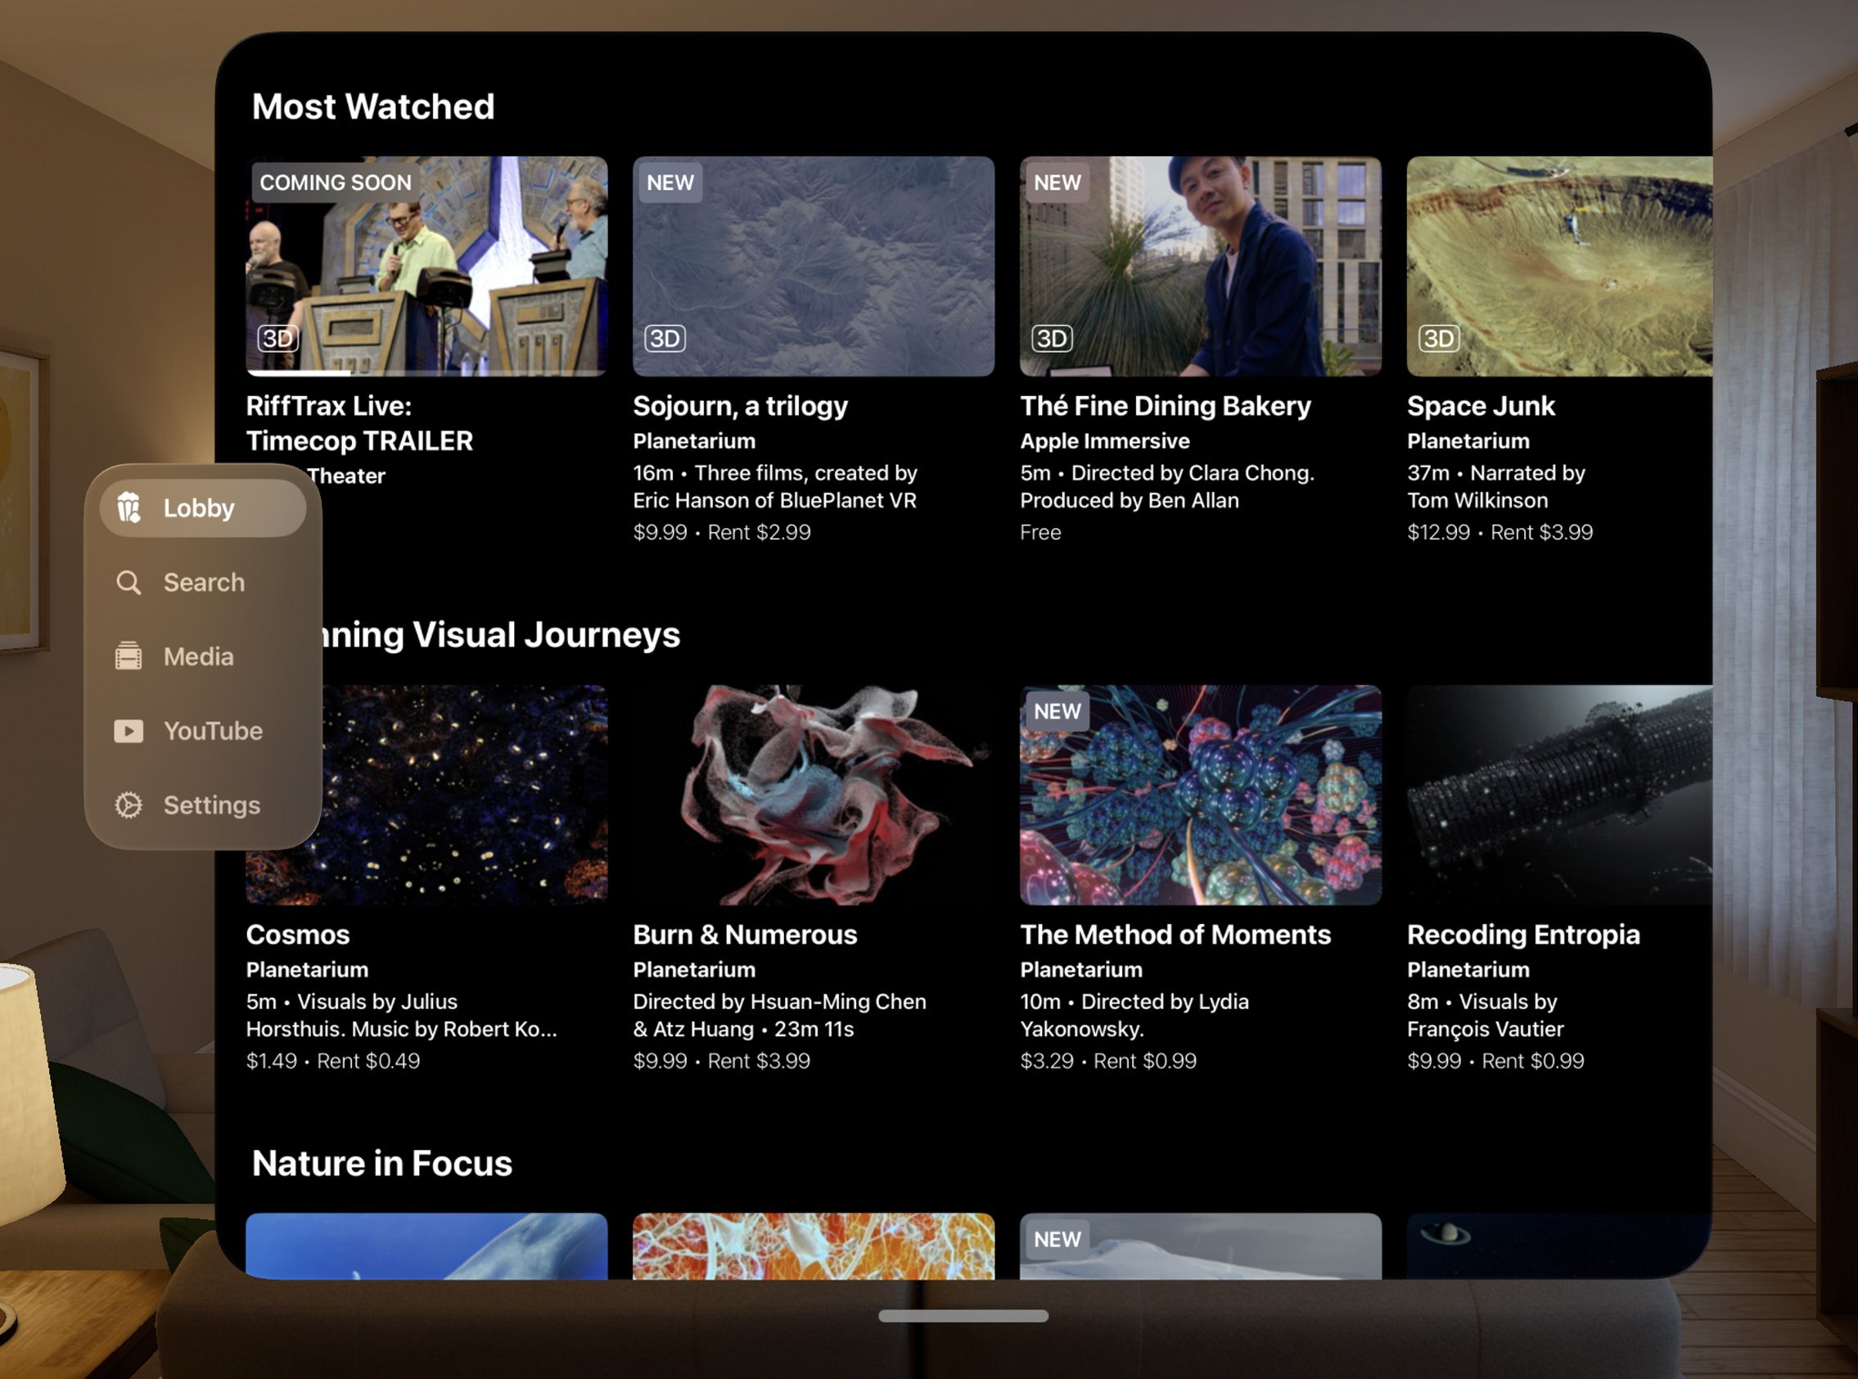
Task: Select the Saturn thumbnail in Nature in Focus
Action: (1560, 1246)
